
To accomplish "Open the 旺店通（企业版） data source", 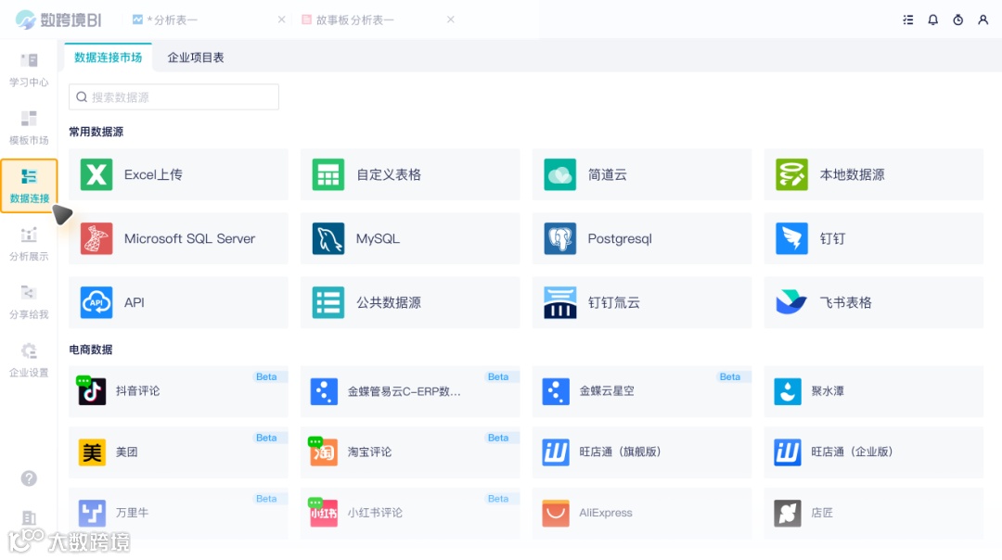I will coord(874,452).
